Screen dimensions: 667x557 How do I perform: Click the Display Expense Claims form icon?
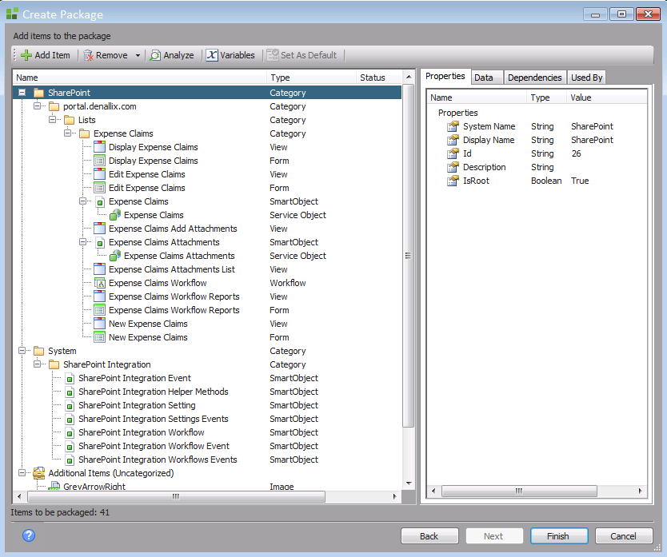100,161
